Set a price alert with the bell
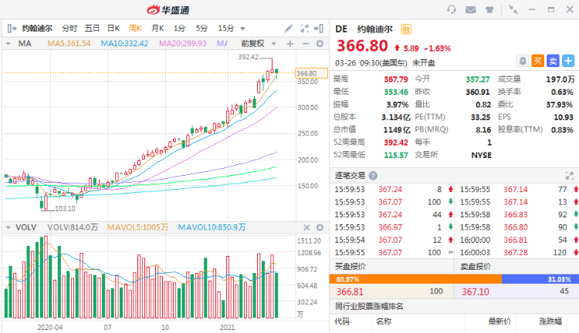The height and width of the screenshot is (333, 579). click(x=523, y=61)
